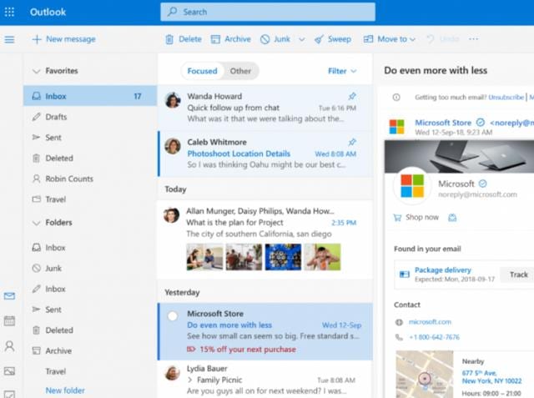Image resolution: width=534 pixels, height=398 pixels.
Task: Click the Move to folder icon
Action: [368, 39]
